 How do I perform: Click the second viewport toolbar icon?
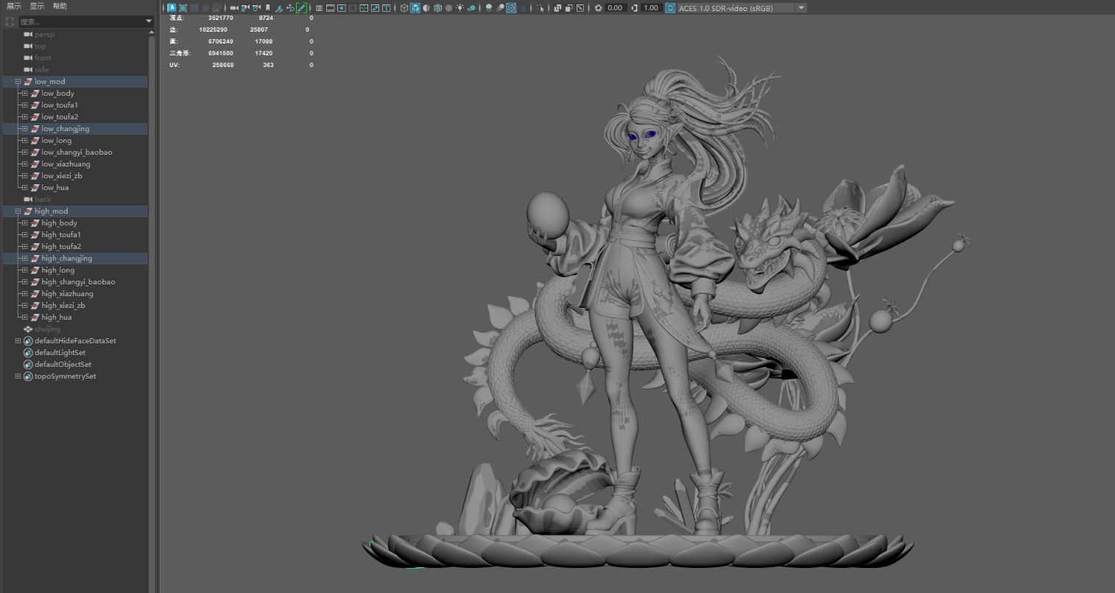tap(183, 8)
